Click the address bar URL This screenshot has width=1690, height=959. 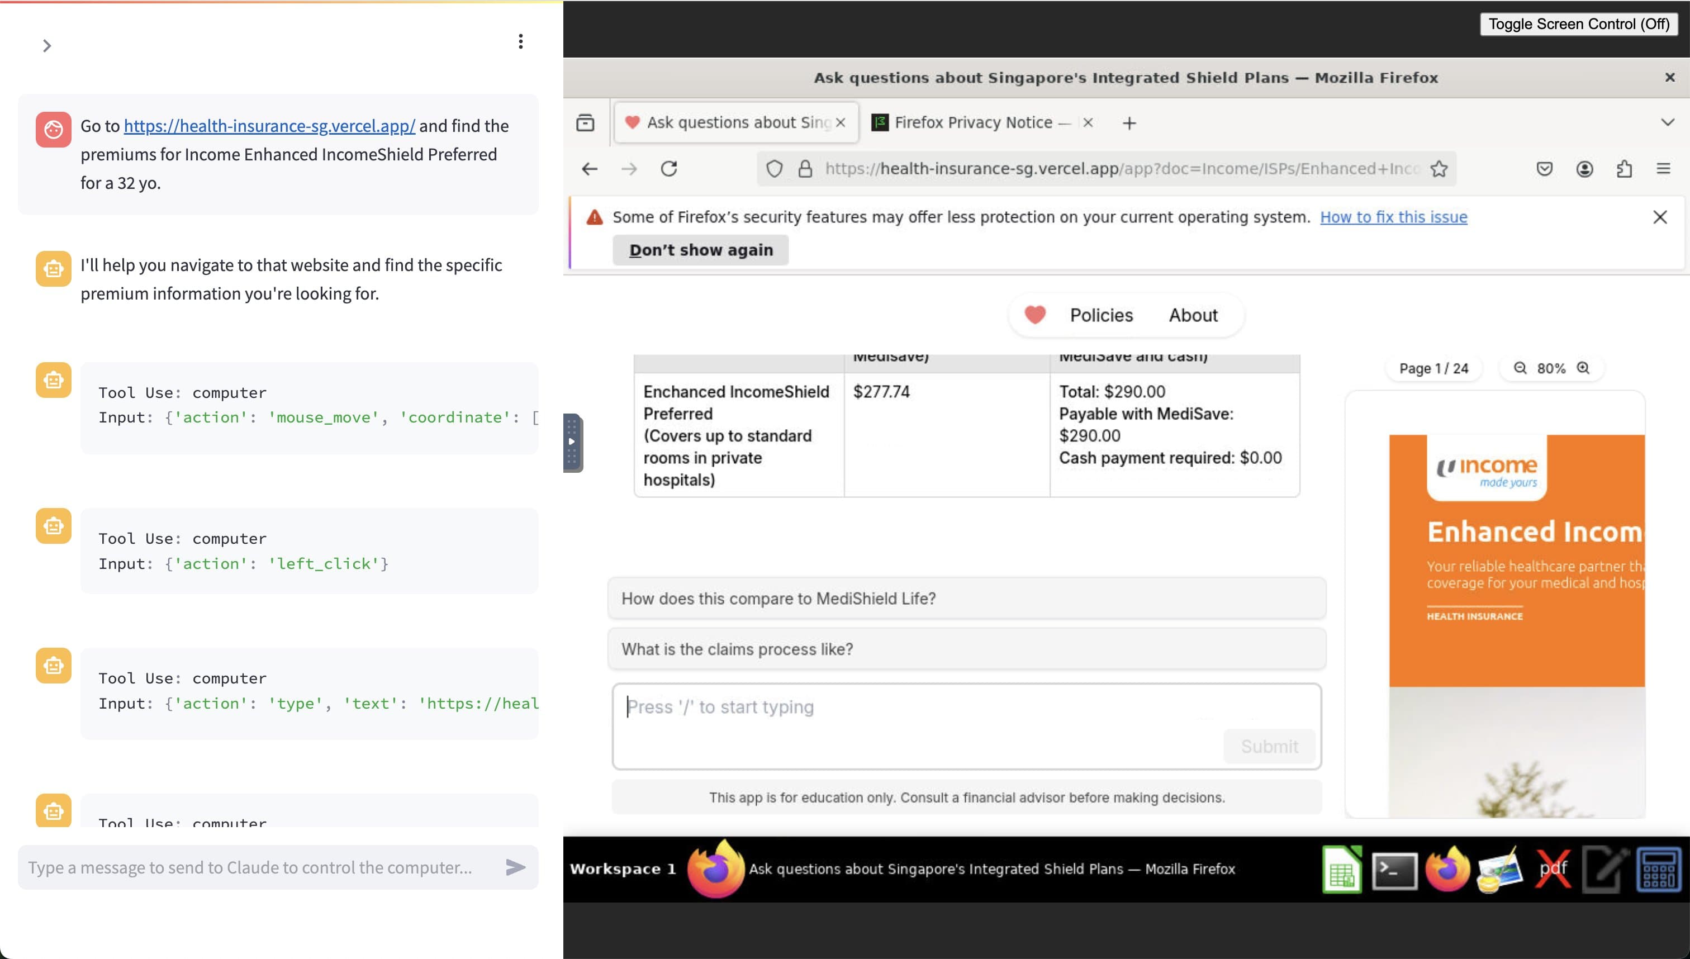[1122, 169]
